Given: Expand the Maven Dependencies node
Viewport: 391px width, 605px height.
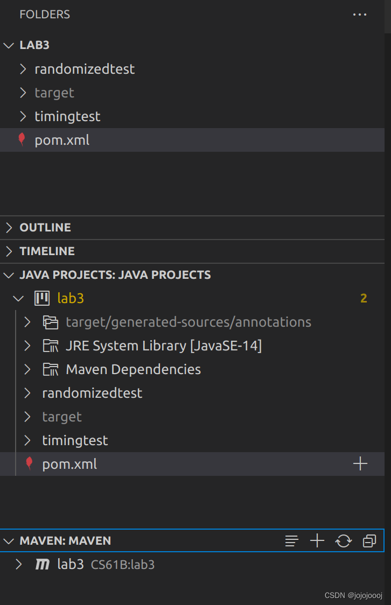Looking at the screenshot, I should (x=27, y=369).
